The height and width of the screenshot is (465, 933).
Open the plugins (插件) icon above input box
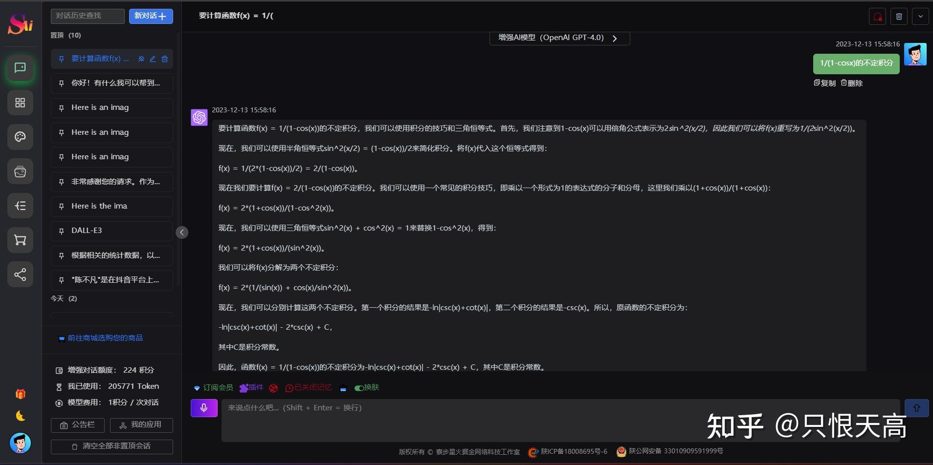click(251, 387)
